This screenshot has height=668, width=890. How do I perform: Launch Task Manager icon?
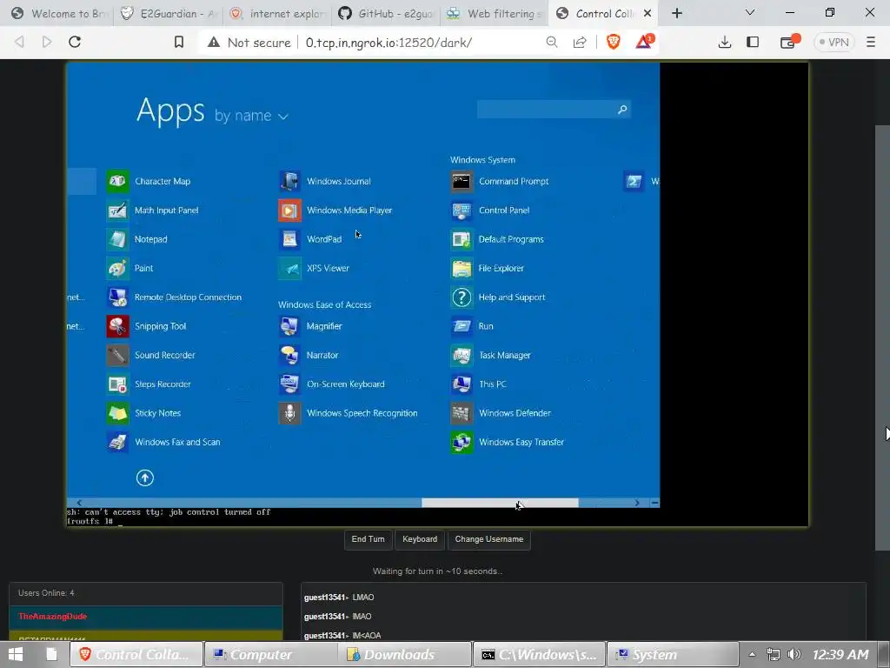(462, 355)
